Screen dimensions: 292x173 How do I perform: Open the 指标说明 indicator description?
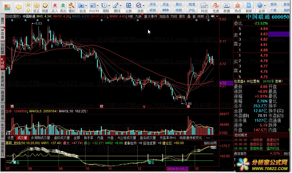pyautogui.click(x=210, y=143)
